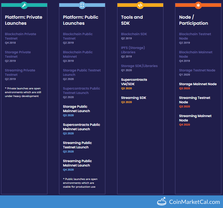
Task: Select the Platform: Private Launches heading
Action: click(x=24, y=20)
